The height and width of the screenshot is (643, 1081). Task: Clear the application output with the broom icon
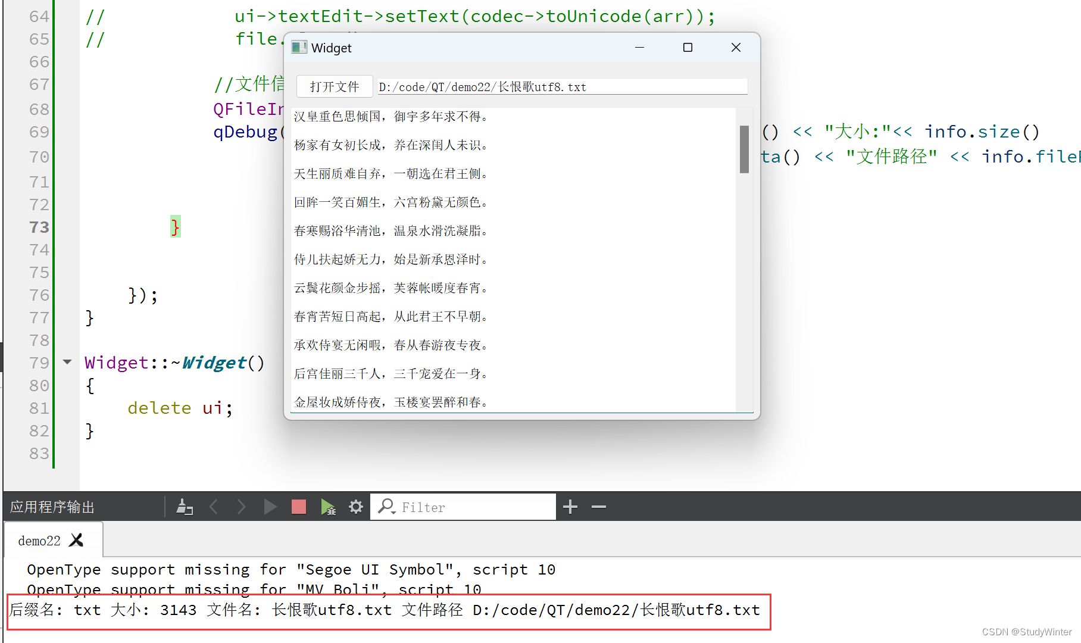pos(185,507)
